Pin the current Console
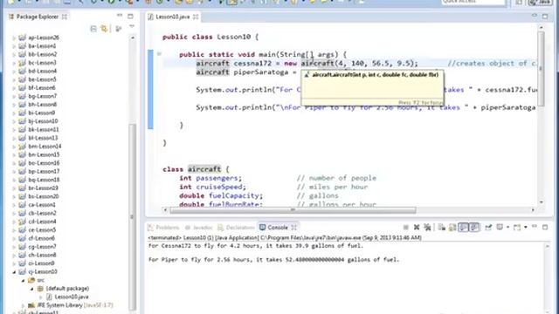The height and width of the screenshot is (314, 559). pos(488,227)
